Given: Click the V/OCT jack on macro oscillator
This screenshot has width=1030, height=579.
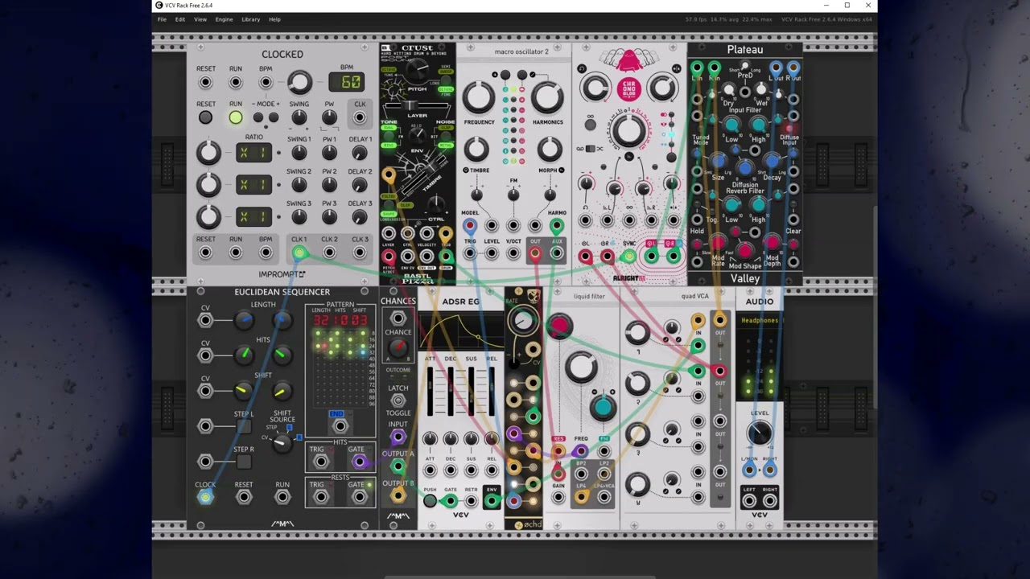Looking at the screenshot, I should (x=513, y=253).
